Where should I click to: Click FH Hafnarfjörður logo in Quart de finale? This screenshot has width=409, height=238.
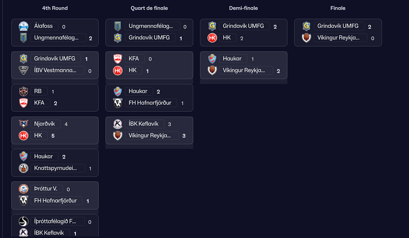(x=118, y=103)
